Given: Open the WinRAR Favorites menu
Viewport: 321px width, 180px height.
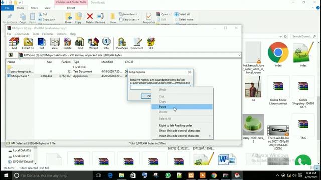Looking at the screenshot, I should pyautogui.click(x=48, y=34).
